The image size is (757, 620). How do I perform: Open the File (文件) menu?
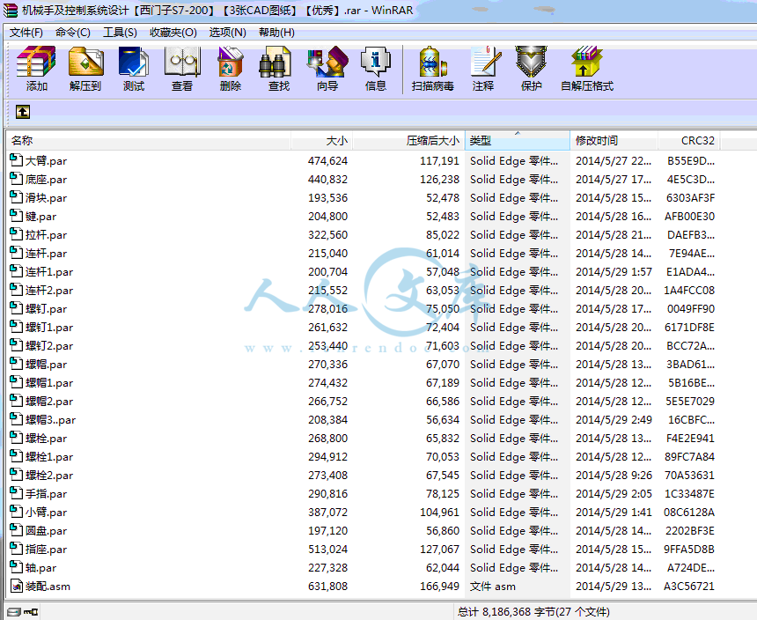pos(26,33)
